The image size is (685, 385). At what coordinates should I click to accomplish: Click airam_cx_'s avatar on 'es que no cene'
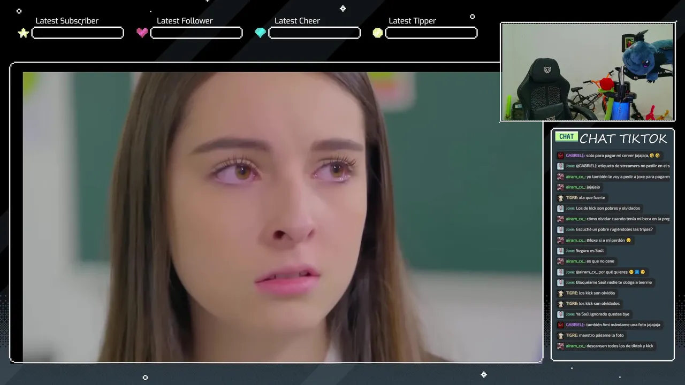click(x=560, y=261)
